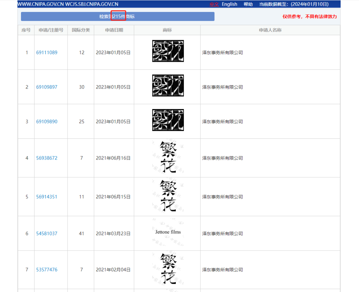Open trademark registration 54581037
359x292 pixels.
pyautogui.click(x=47, y=233)
